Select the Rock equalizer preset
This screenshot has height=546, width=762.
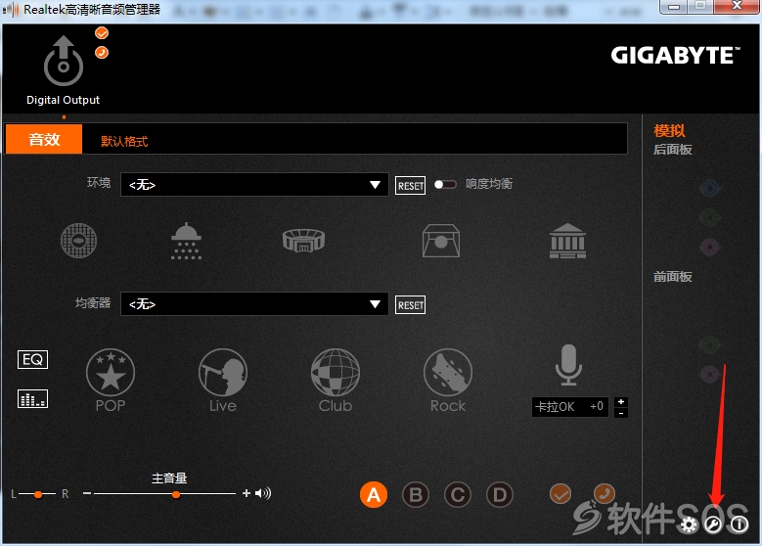tap(448, 381)
